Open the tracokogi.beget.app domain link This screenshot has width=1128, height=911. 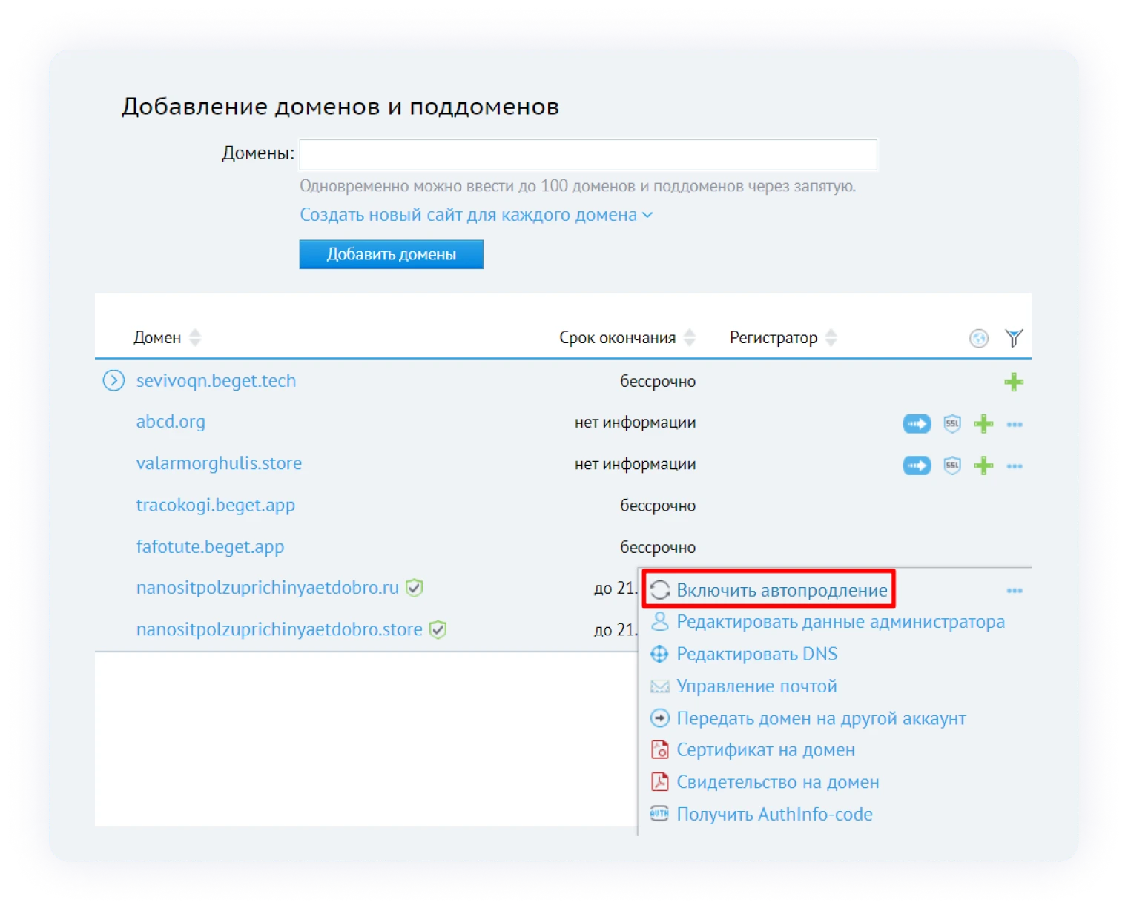coord(215,505)
